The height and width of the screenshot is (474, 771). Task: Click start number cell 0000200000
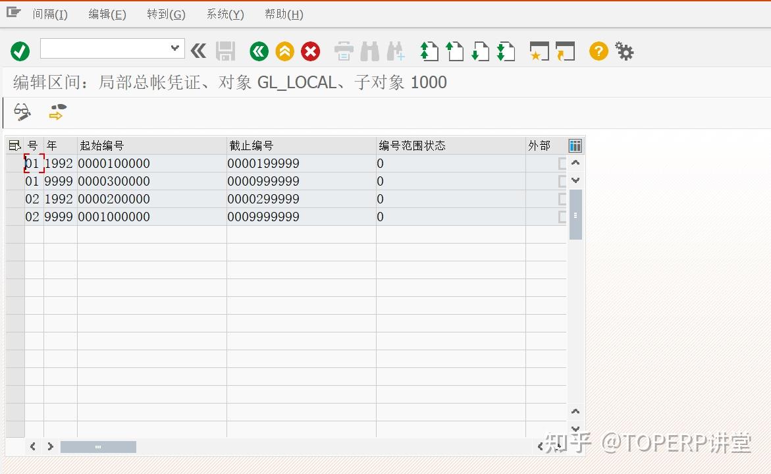(152, 199)
